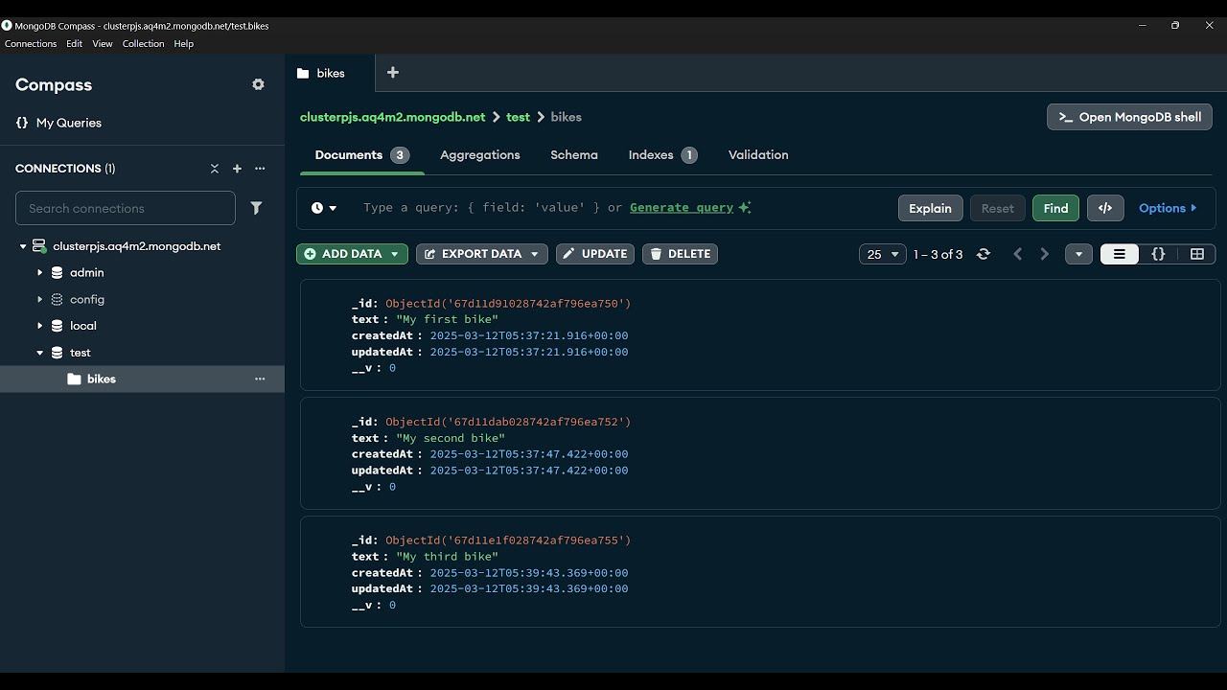
Task: Open the Schema tab
Action: point(574,155)
